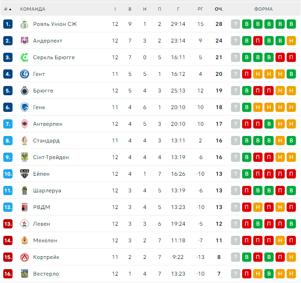This screenshot has width=301, height=283.
Task: Click the gray ? form badge for Генк
Action: tap(236, 107)
